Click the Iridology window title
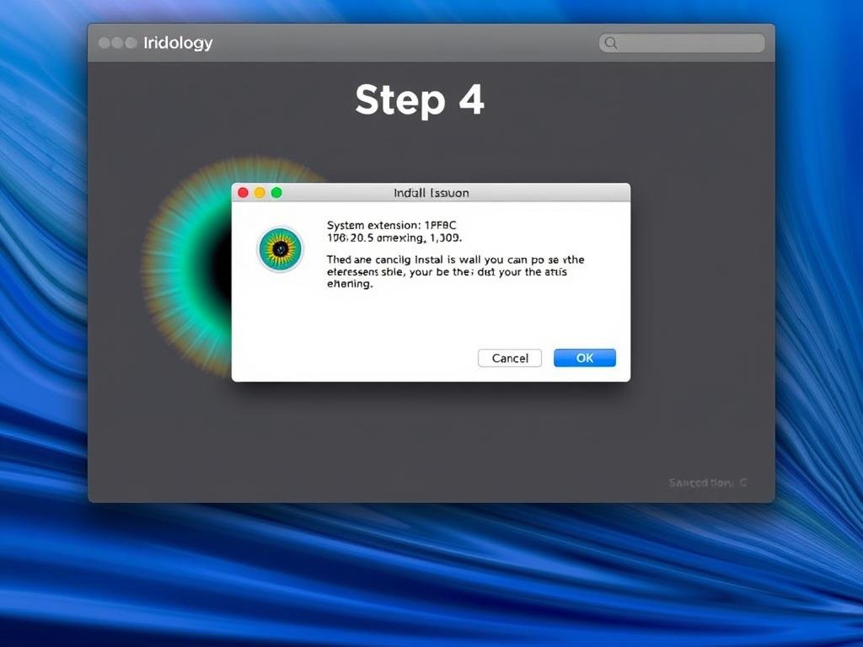863x647 pixels. point(178,43)
